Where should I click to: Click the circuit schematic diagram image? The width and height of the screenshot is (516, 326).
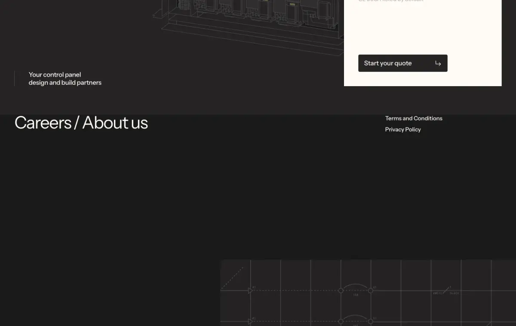tap(368, 293)
